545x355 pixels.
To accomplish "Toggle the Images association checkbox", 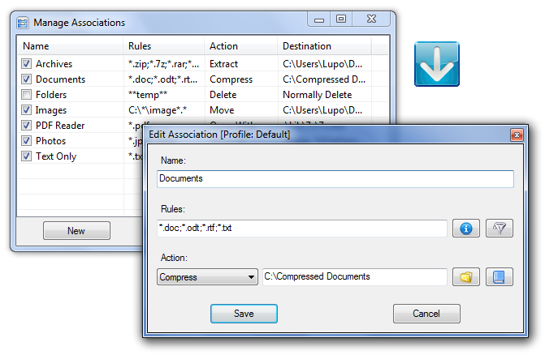I will click(27, 110).
